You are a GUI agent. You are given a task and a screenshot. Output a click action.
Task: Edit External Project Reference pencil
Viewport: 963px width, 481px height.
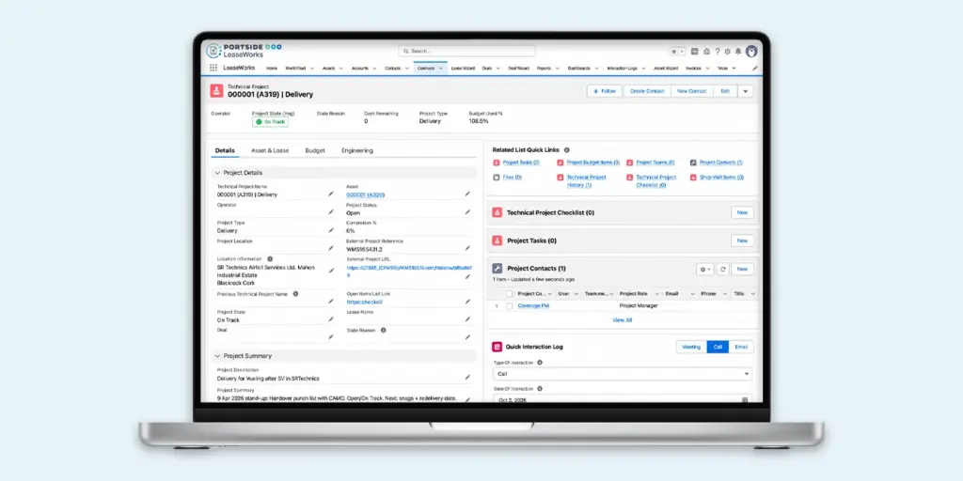pyautogui.click(x=467, y=248)
